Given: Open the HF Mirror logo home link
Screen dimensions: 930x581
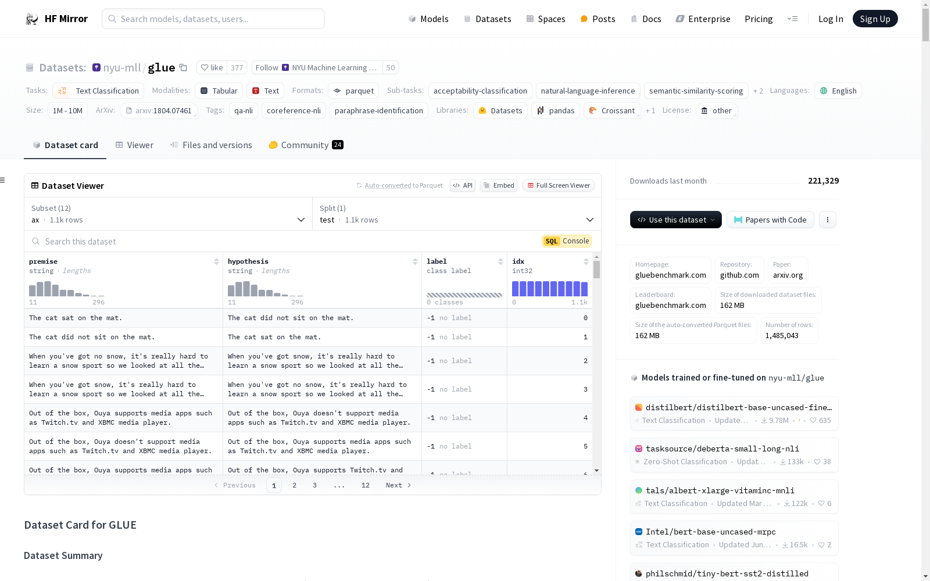Looking at the screenshot, I should click(x=56, y=19).
